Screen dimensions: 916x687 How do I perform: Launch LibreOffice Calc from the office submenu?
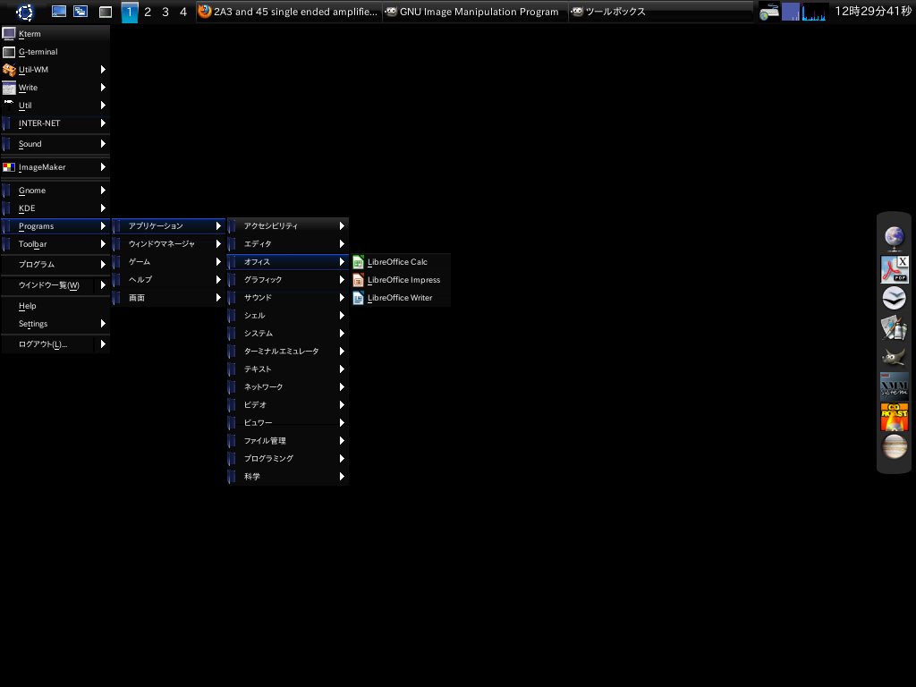tap(397, 262)
